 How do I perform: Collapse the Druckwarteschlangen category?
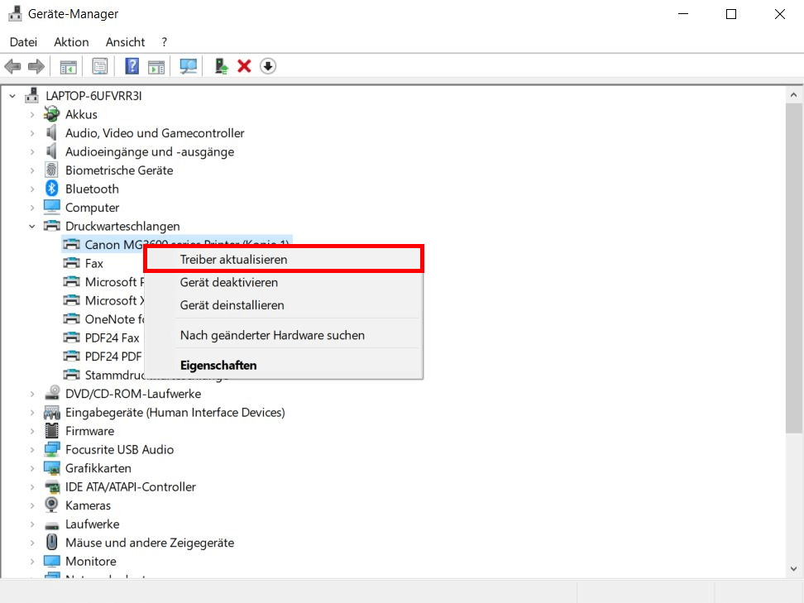click(31, 226)
